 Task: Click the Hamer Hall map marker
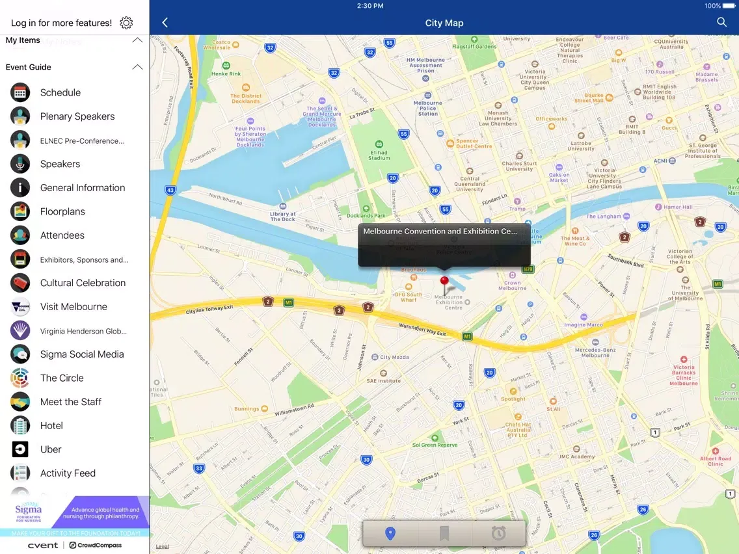(658, 207)
